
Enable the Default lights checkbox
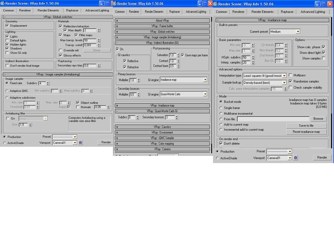coord(7,40)
